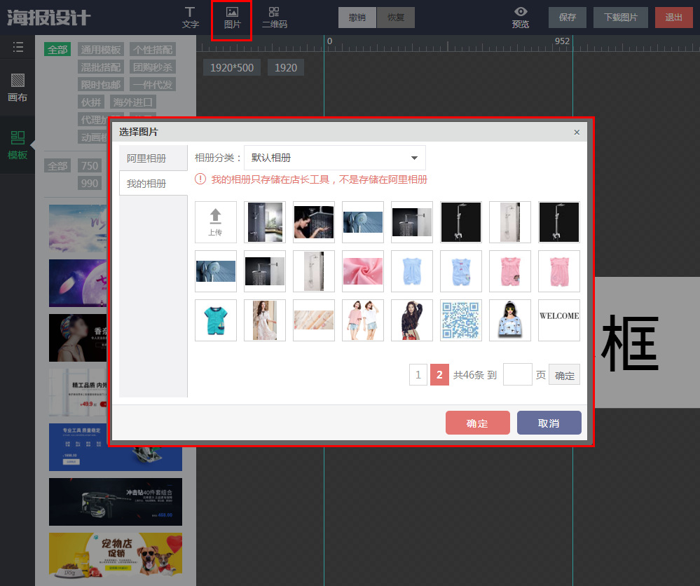Screen dimensions: 700x586
Task: Filter templates by 限时包邮
Action: (100, 84)
